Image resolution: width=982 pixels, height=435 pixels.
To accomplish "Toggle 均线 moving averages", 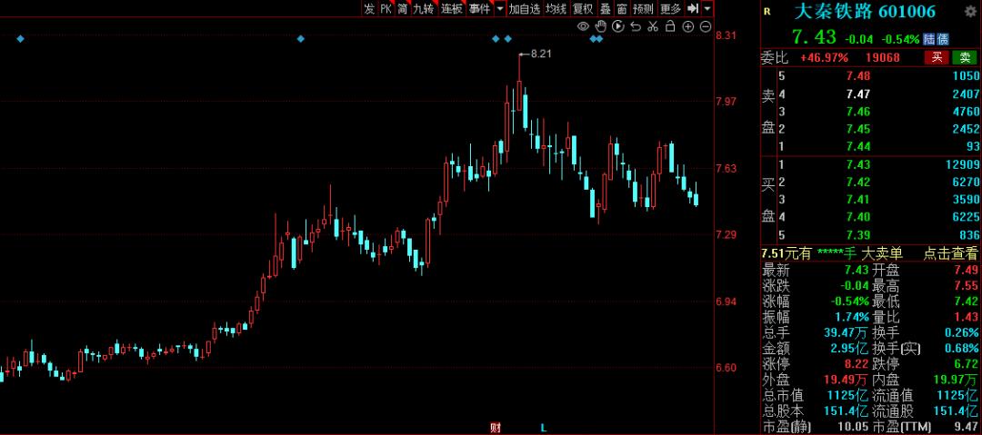I will 556,8.
